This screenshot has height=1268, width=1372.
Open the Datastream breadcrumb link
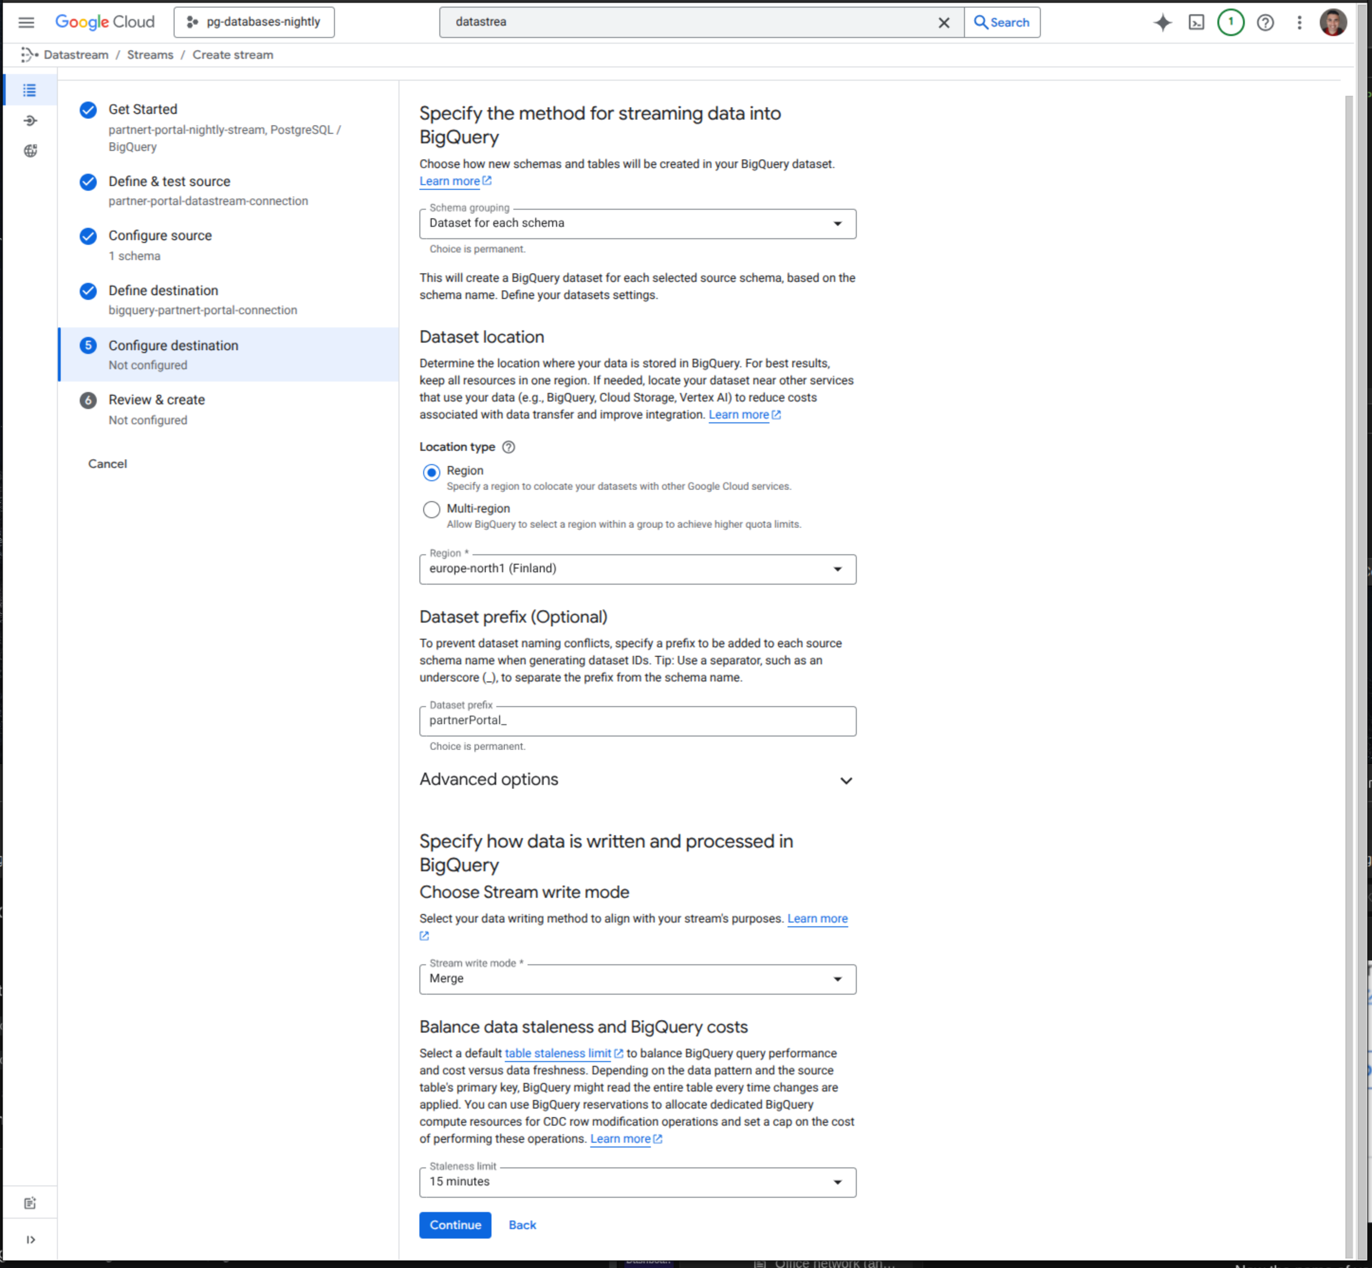point(76,55)
